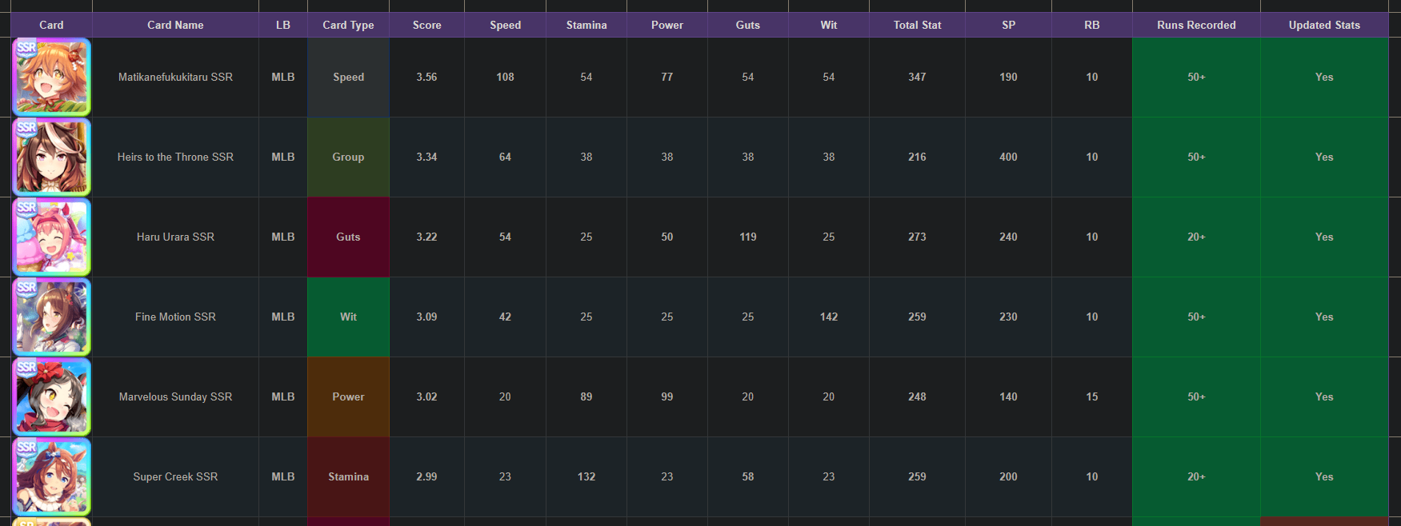Select the Total Stat column header
The width and height of the screenshot is (1401, 526).
(917, 25)
